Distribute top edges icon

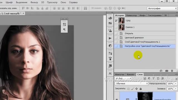tap(55, 8)
